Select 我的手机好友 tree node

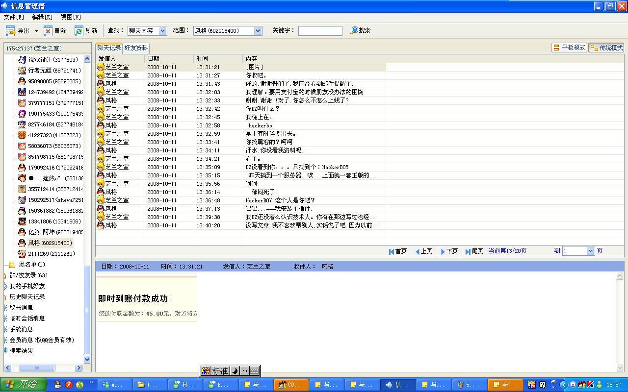pyautogui.click(x=27, y=286)
